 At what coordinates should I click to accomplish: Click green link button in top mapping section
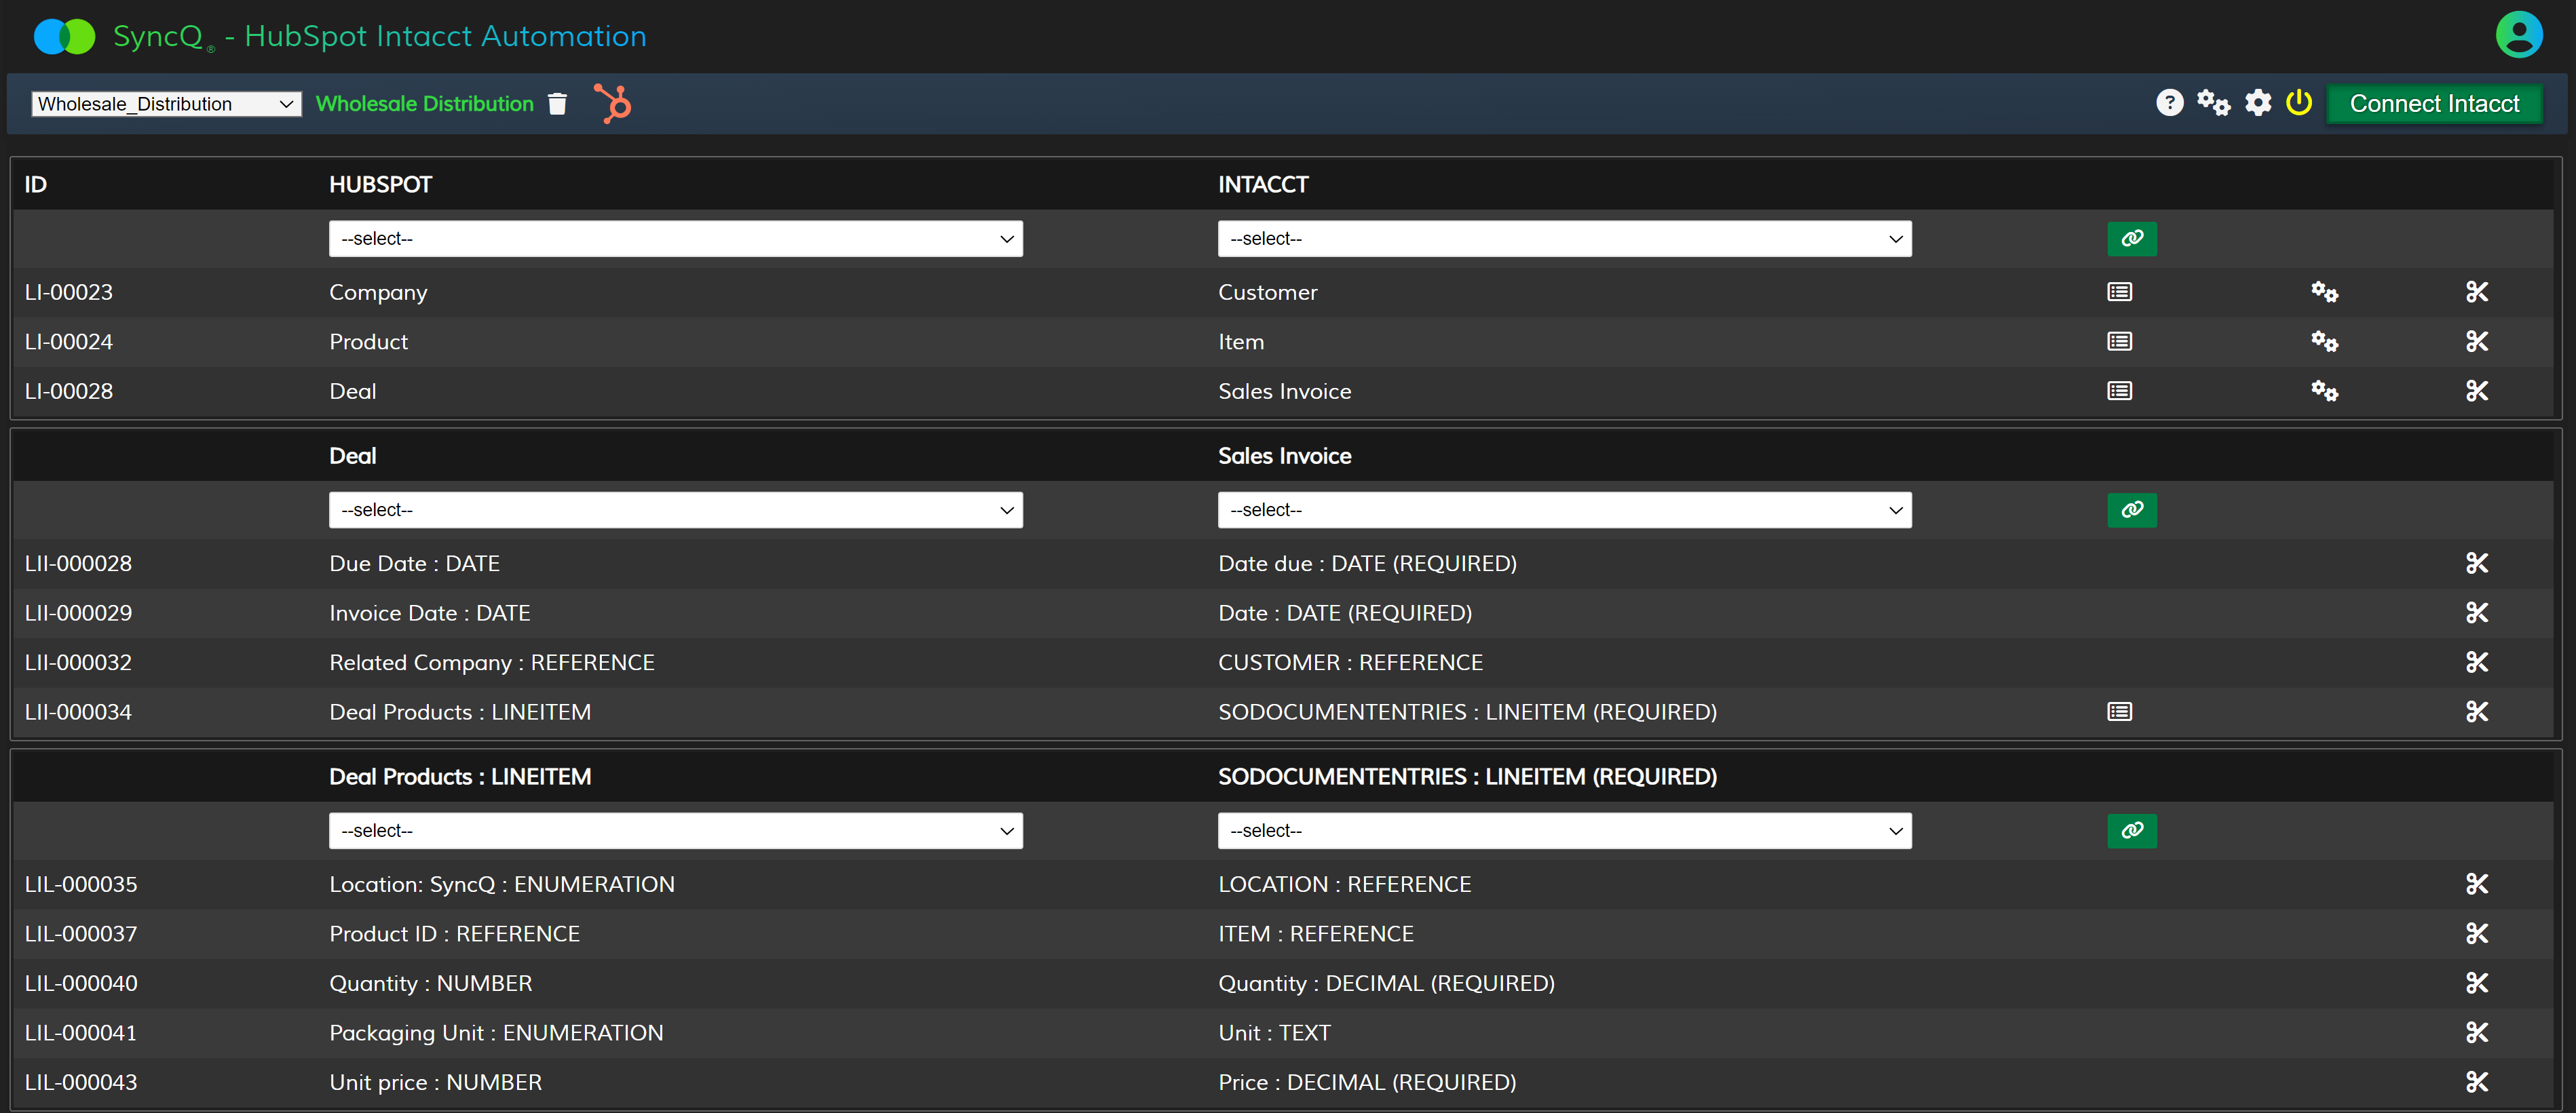coord(2131,239)
